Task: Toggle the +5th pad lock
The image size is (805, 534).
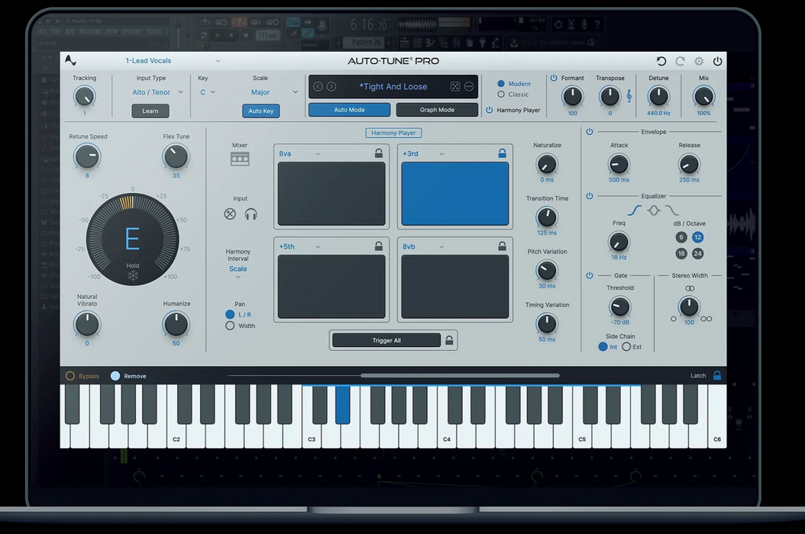Action: pyautogui.click(x=378, y=246)
